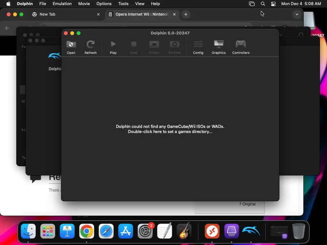Open System Settings from the Dock
Image resolution: width=327 pixels, height=245 pixels.
click(x=145, y=231)
